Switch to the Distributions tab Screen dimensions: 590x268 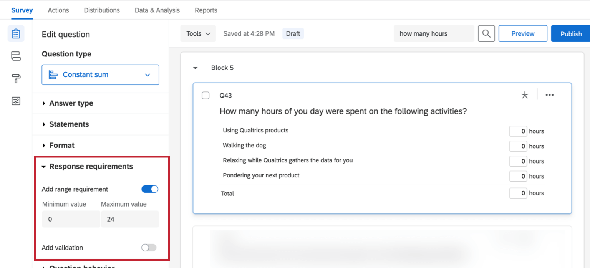[x=102, y=10]
